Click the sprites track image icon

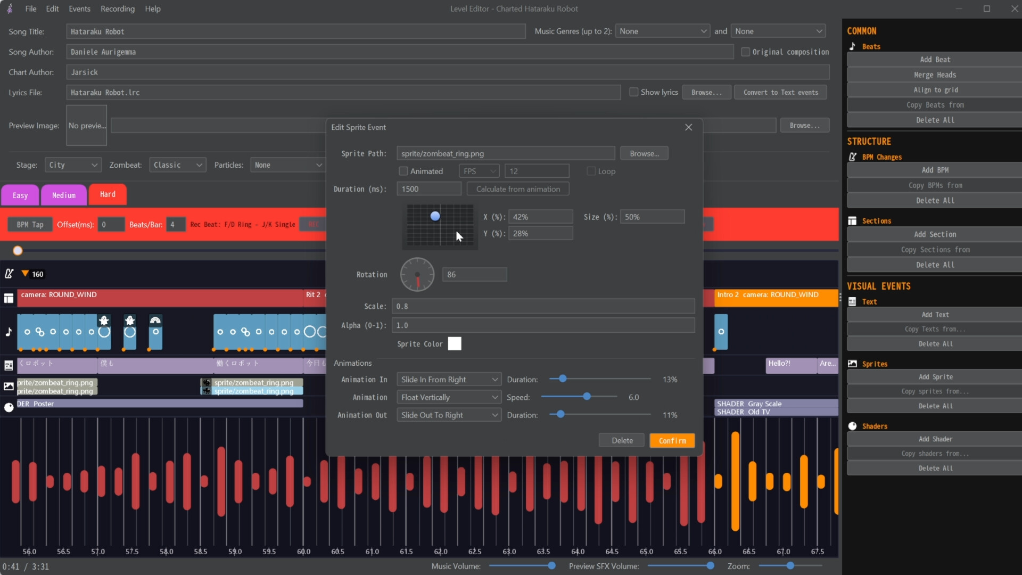[x=9, y=387]
